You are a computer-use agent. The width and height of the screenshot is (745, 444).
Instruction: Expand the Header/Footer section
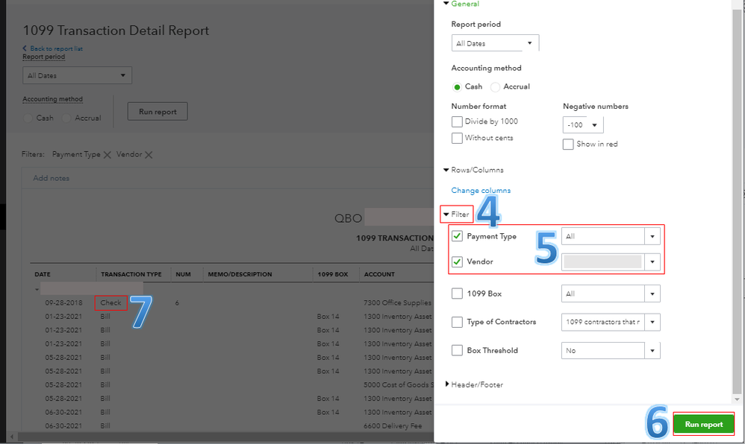(447, 384)
